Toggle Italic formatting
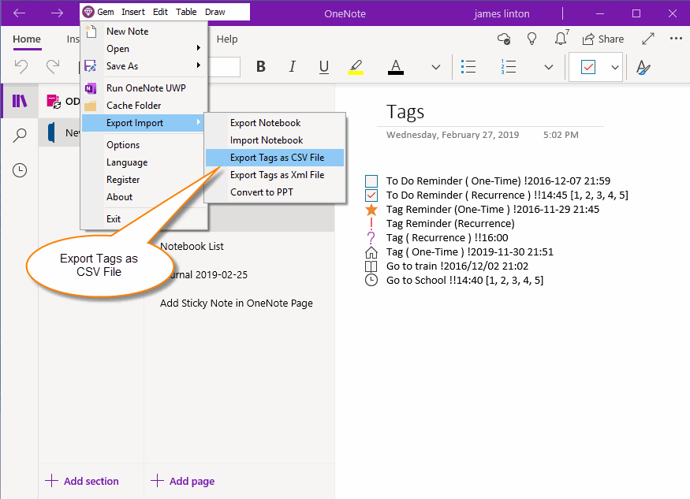This screenshot has width=690, height=499. pos(293,66)
